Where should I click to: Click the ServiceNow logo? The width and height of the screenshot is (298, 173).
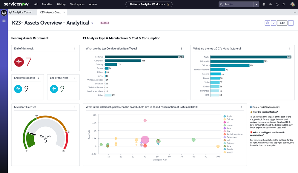tap(16, 4)
